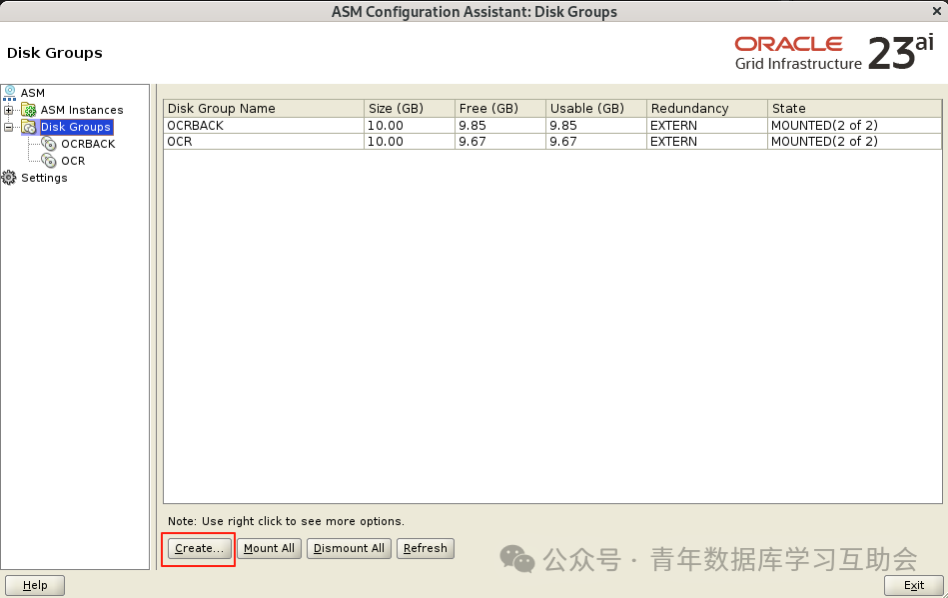The height and width of the screenshot is (598, 948).
Task: Sort by Free (GB) column header
Action: [x=500, y=108]
